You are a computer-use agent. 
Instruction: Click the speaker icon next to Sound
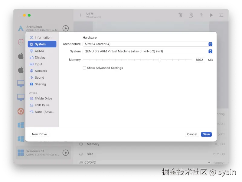click(31, 78)
